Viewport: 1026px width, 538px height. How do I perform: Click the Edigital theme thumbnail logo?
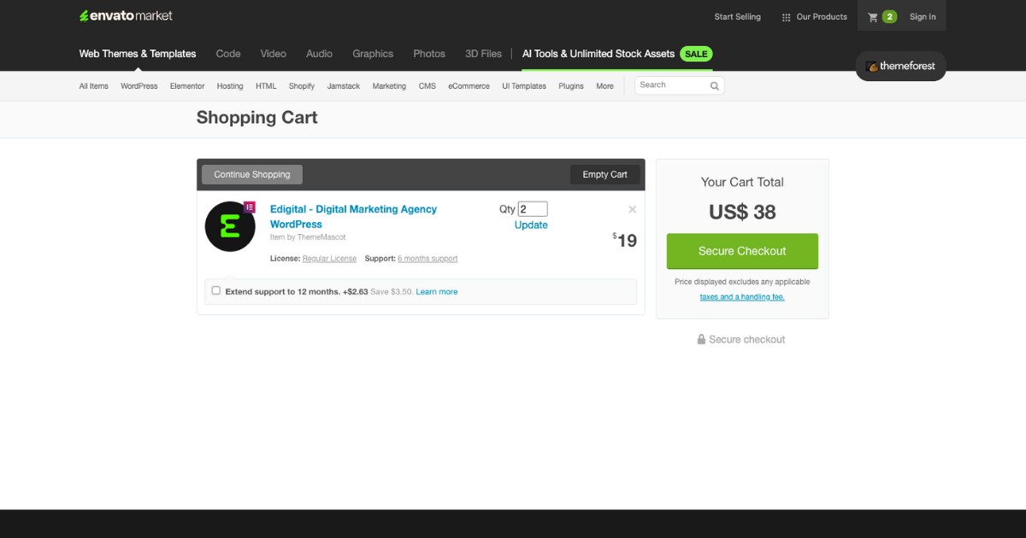pos(230,226)
